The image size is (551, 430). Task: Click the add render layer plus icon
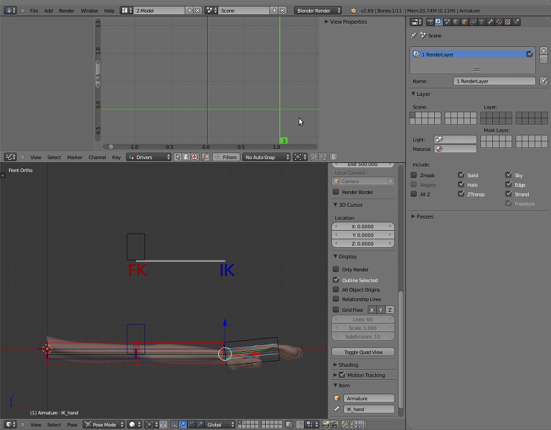544,51
